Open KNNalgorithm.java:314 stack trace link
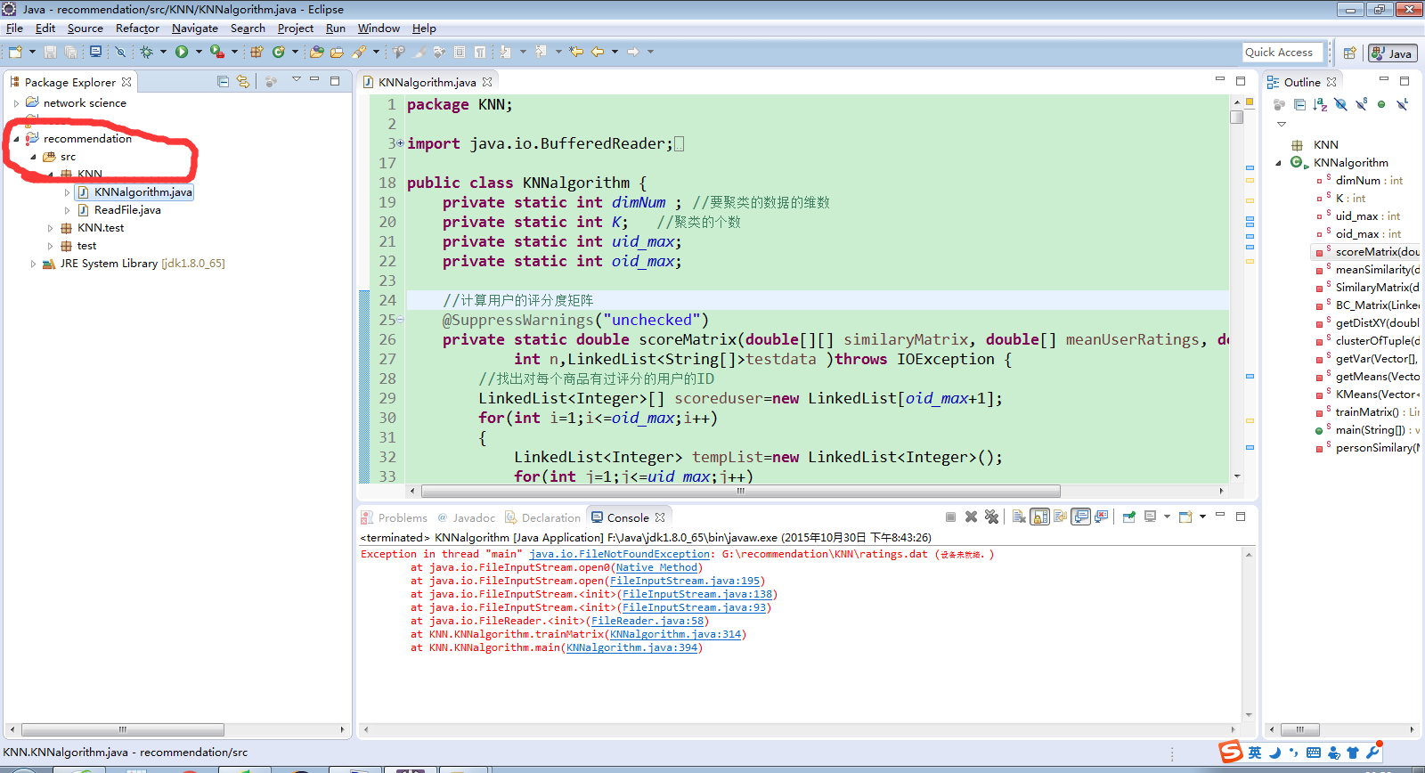The width and height of the screenshot is (1425, 773). click(676, 634)
